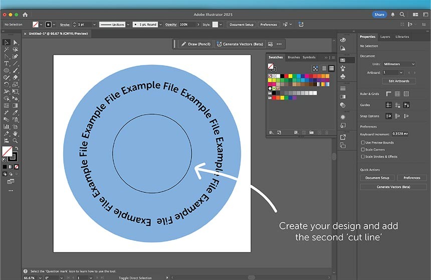Select the Swatches tab
The width and height of the screenshot is (431, 280).
point(276,58)
